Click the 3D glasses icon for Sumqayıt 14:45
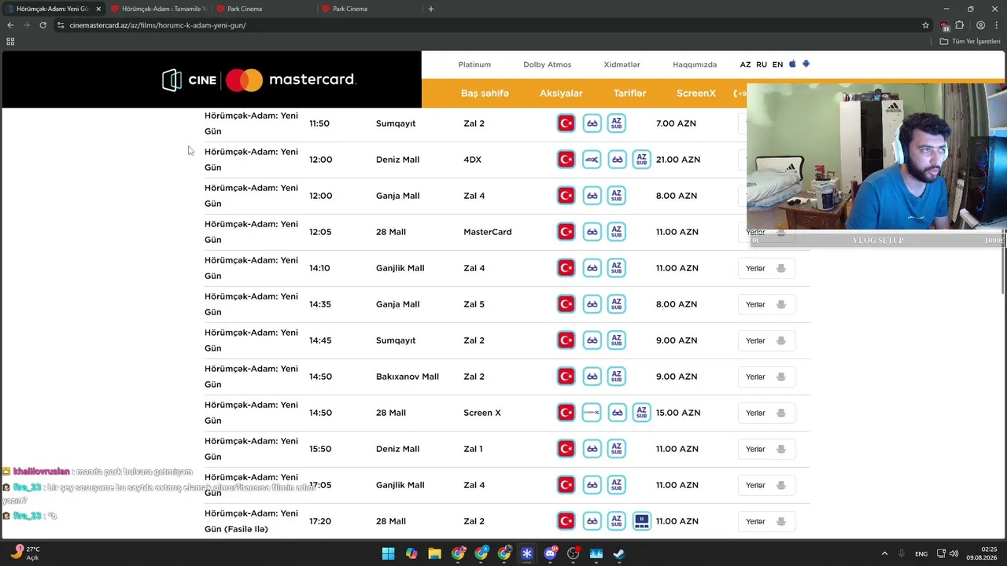This screenshot has height=566, width=1007. click(x=592, y=340)
